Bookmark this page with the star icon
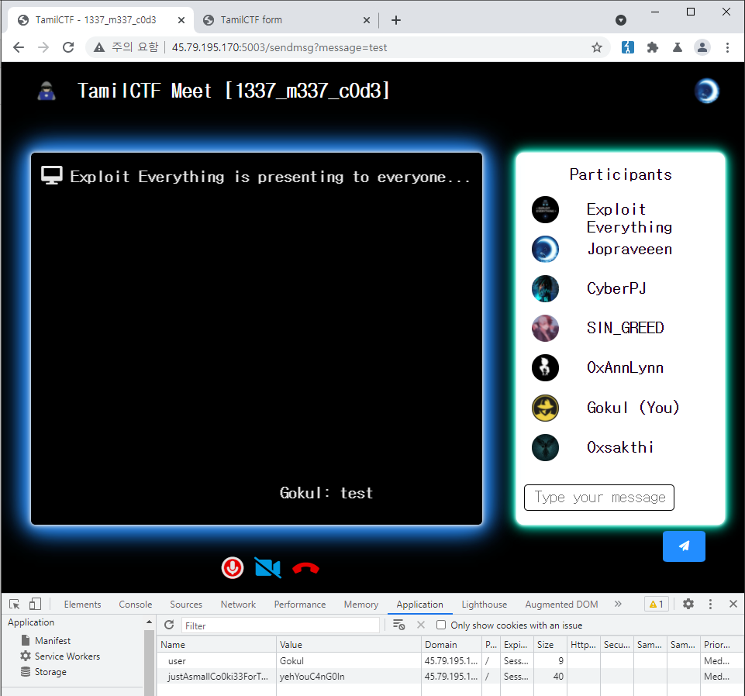 597,47
